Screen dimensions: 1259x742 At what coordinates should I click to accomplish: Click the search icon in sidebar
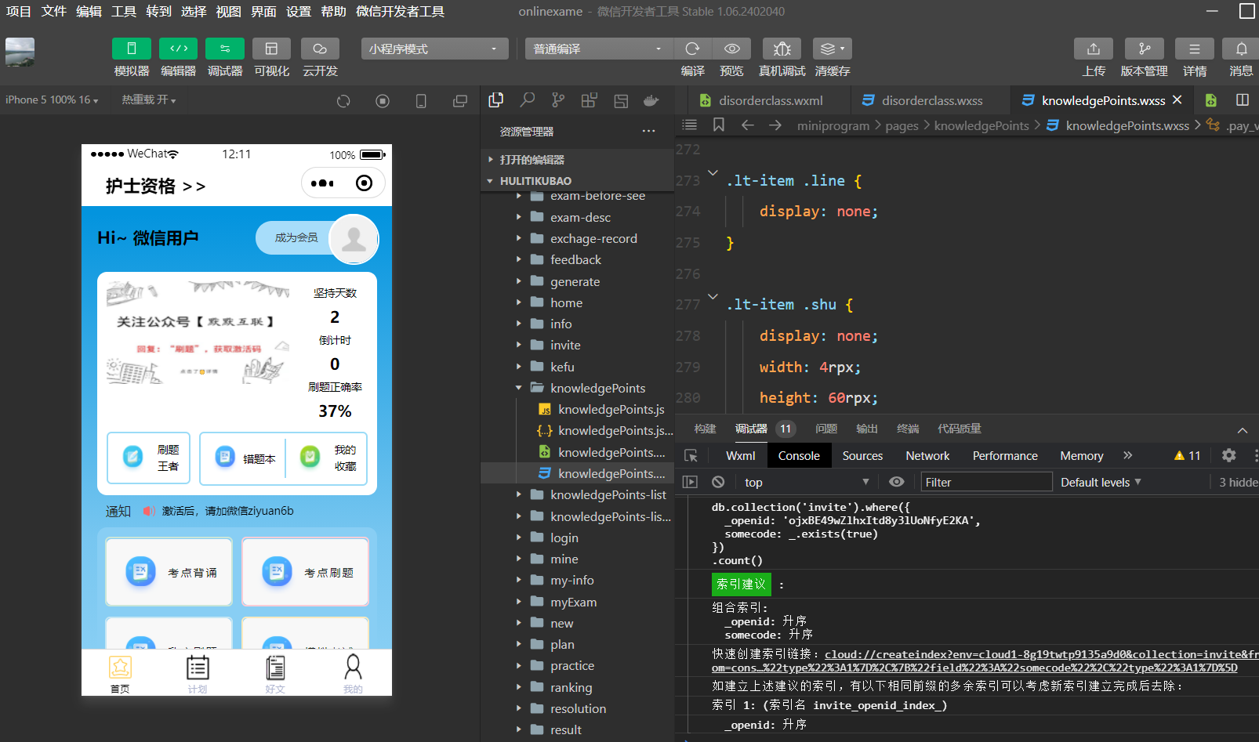tap(528, 100)
